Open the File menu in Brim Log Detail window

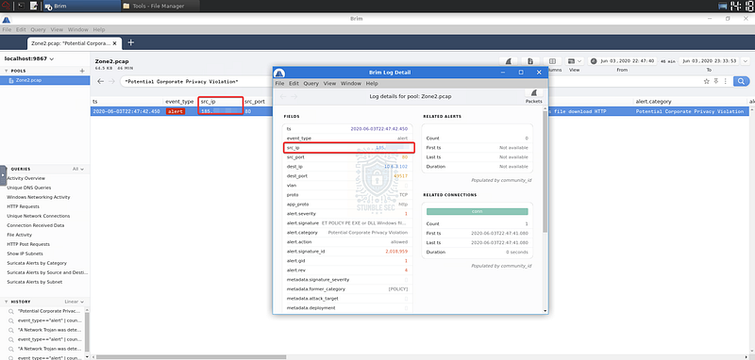coord(279,83)
